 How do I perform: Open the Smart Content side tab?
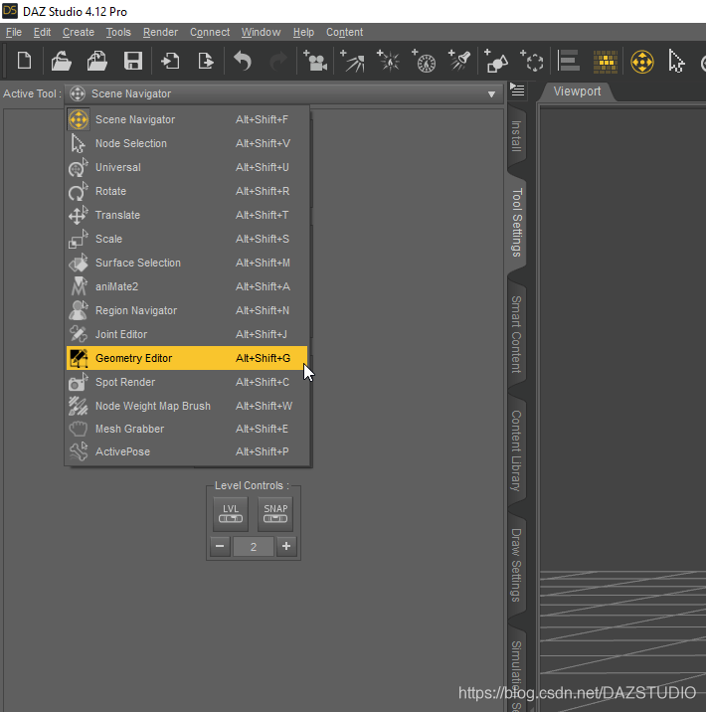tap(517, 335)
